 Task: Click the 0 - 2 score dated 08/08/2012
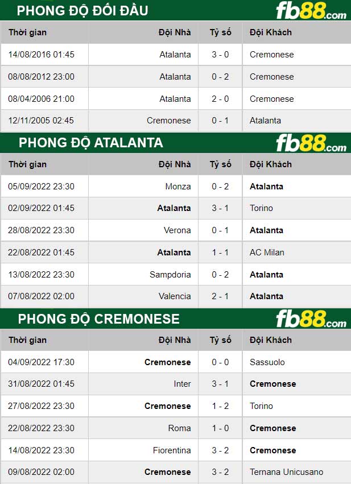click(x=220, y=77)
